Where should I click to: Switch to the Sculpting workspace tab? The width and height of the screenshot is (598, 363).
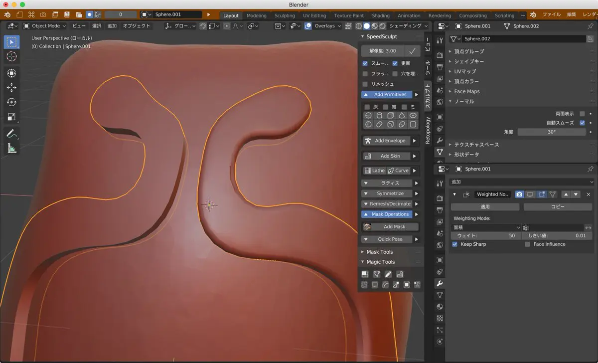pos(285,15)
